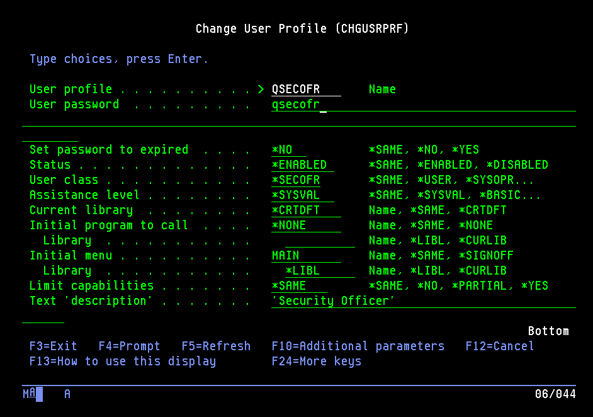Click F4=Prompt function key

pyautogui.click(x=129, y=346)
